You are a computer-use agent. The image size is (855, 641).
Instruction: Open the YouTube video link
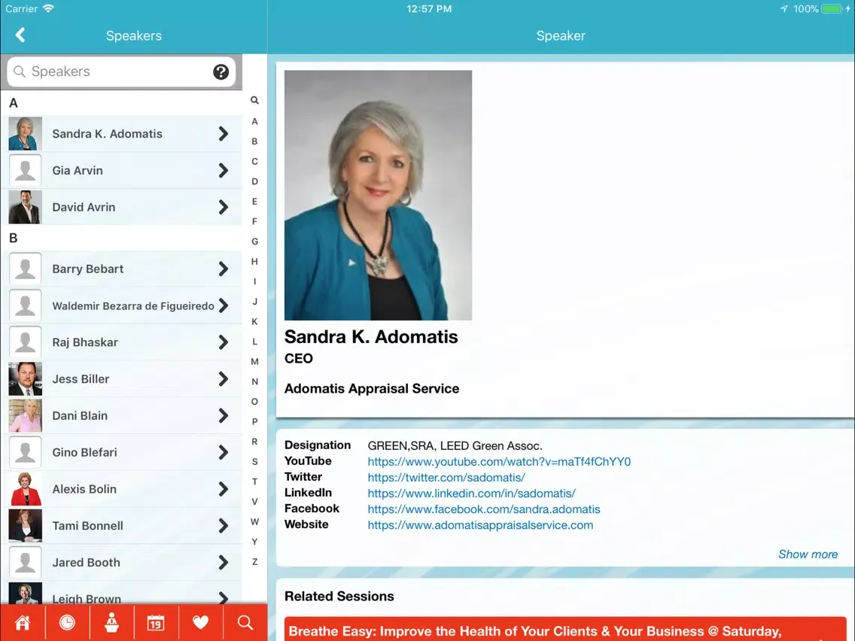(499, 462)
